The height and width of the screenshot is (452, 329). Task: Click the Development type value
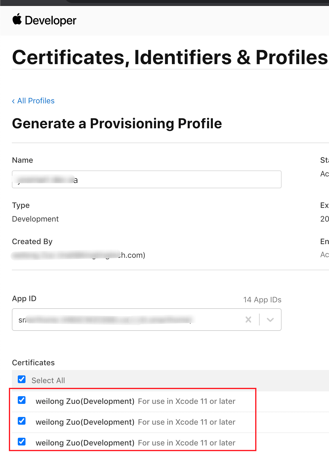coord(35,219)
